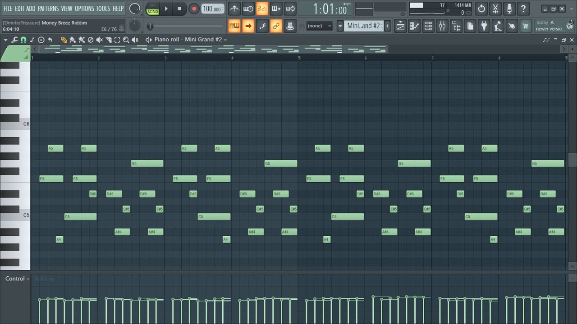Open piano roll options menu arrow
The width and height of the screenshot is (577, 324).
coord(6,40)
